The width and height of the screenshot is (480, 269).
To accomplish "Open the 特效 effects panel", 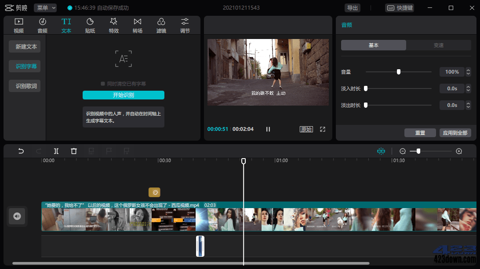I will point(113,25).
